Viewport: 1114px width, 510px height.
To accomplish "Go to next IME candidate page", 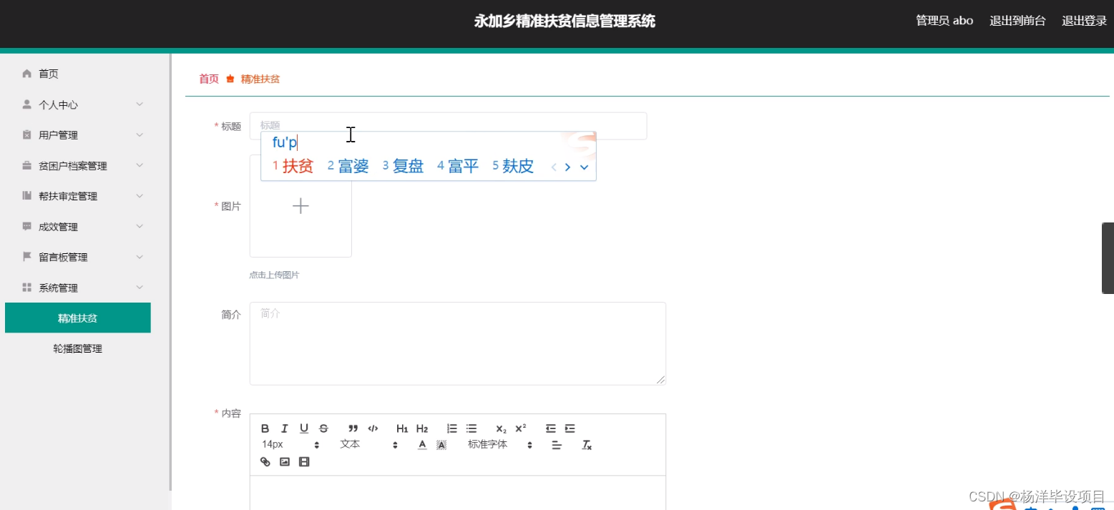I will tap(567, 167).
